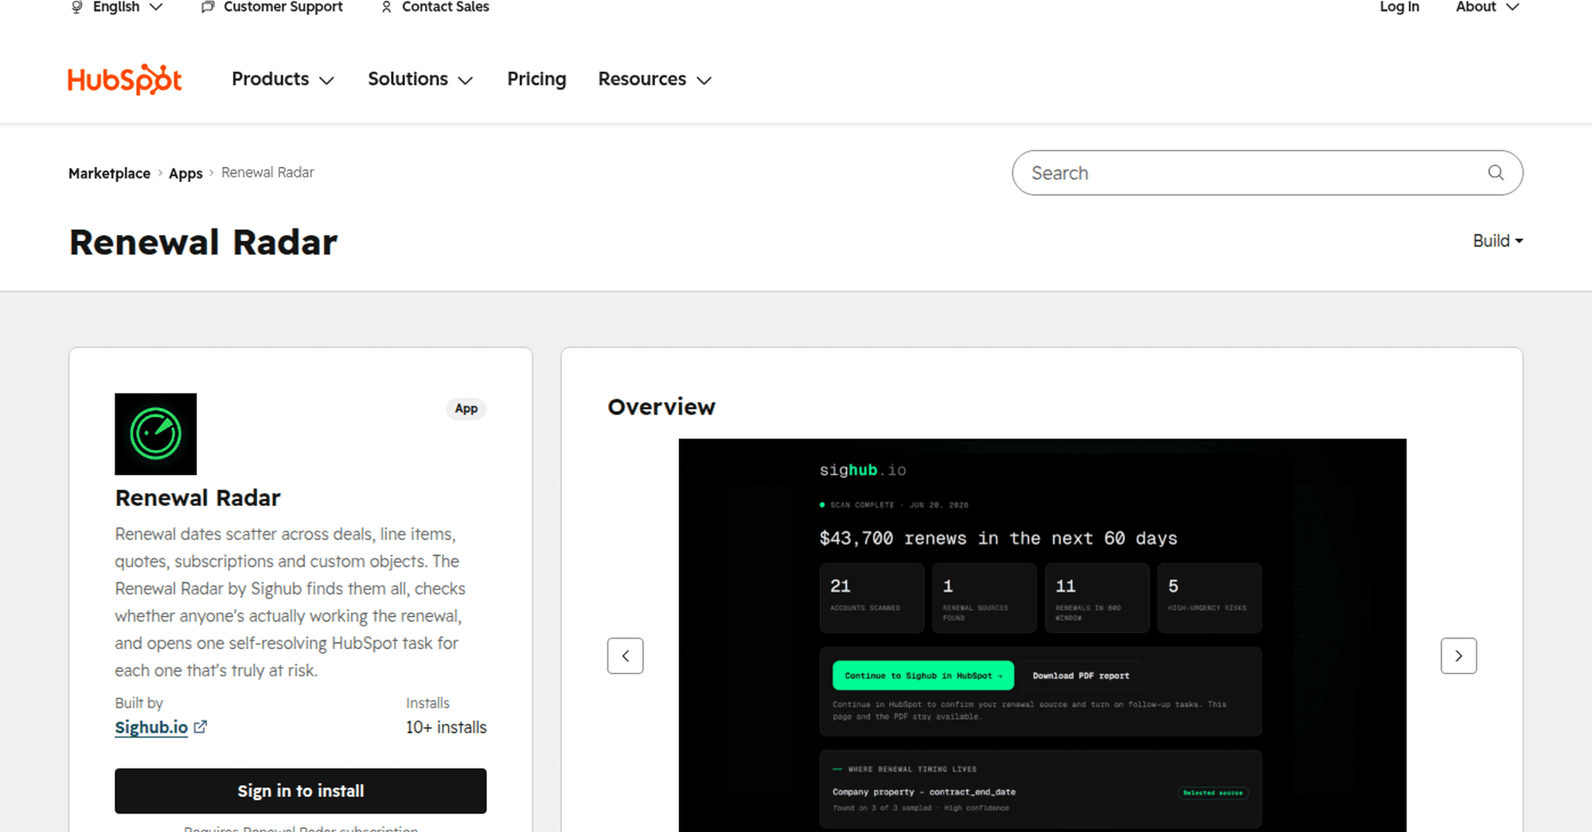Image resolution: width=1592 pixels, height=832 pixels.
Task: Click the Contact Sales person icon
Action: [x=386, y=6]
